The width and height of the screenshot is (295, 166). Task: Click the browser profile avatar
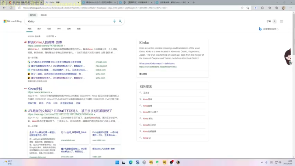point(284,8)
